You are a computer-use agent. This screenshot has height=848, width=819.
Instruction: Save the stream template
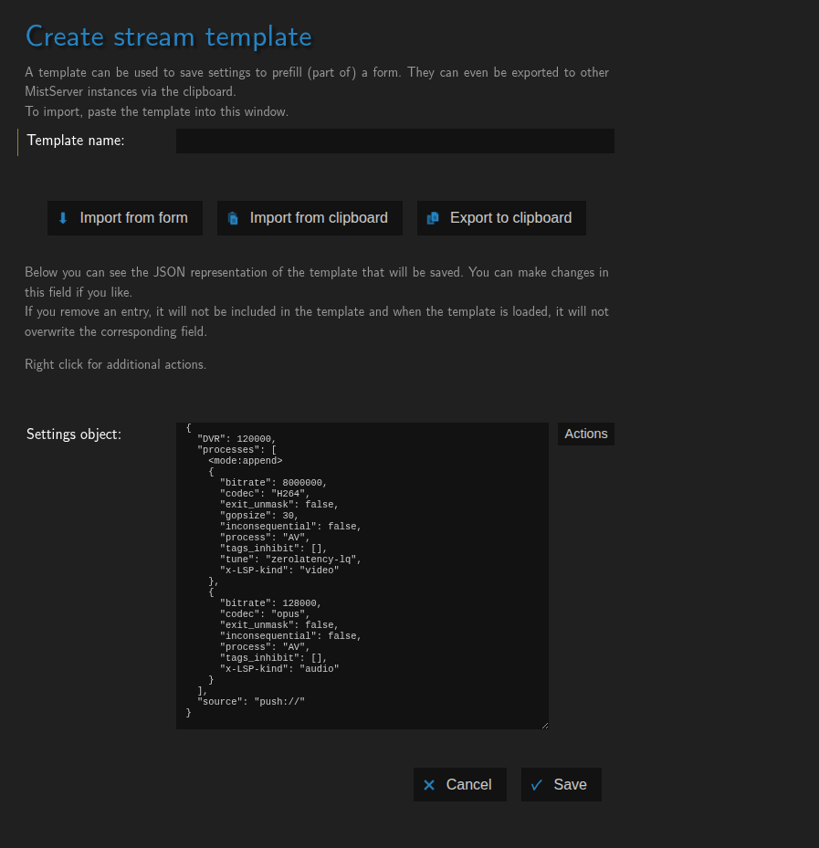click(x=562, y=785)
